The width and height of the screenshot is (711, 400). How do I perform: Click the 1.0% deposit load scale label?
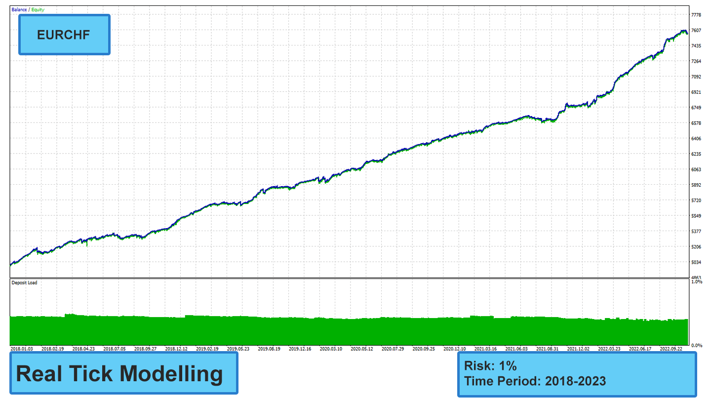(696, 282)
